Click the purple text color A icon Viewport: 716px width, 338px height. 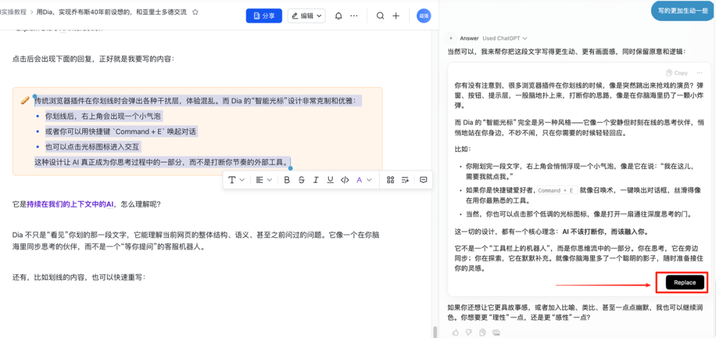point(359,180)
